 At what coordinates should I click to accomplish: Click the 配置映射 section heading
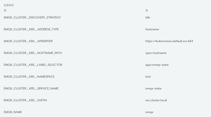9,5
